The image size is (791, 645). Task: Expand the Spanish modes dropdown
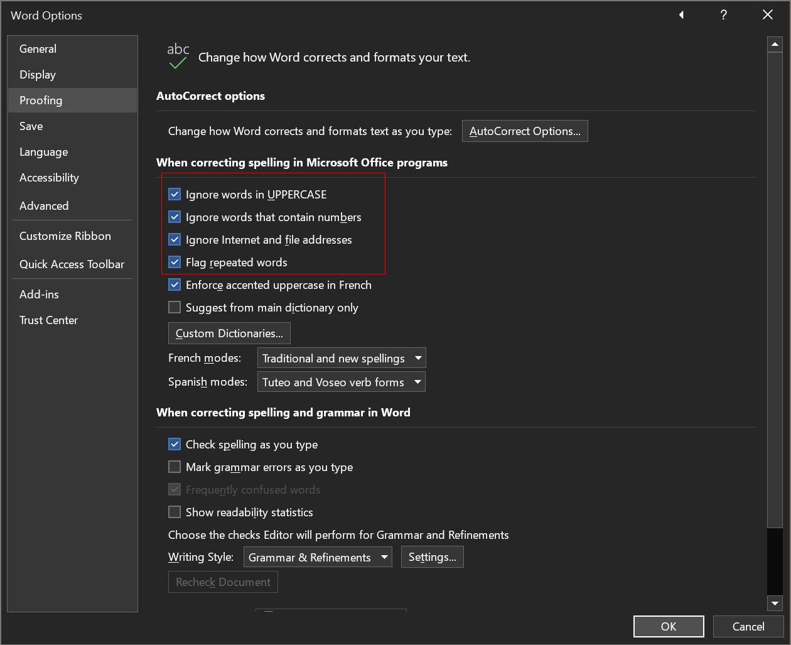tap(342, 382)
